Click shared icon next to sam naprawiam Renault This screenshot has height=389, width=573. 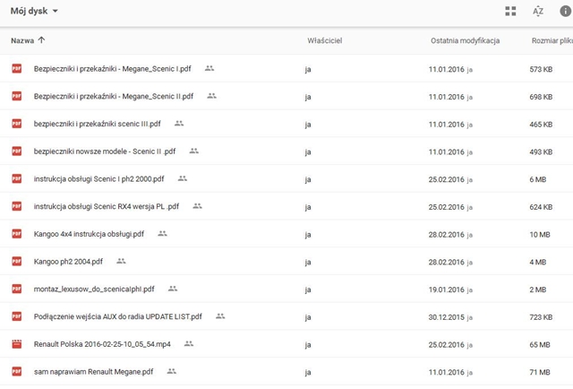[x=171, y=371]
